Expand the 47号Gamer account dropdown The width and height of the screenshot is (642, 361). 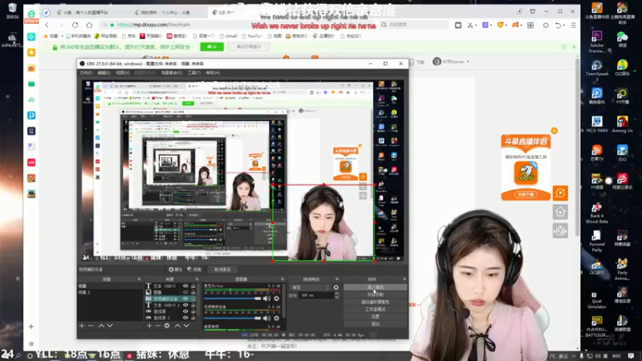coord(468,62)
